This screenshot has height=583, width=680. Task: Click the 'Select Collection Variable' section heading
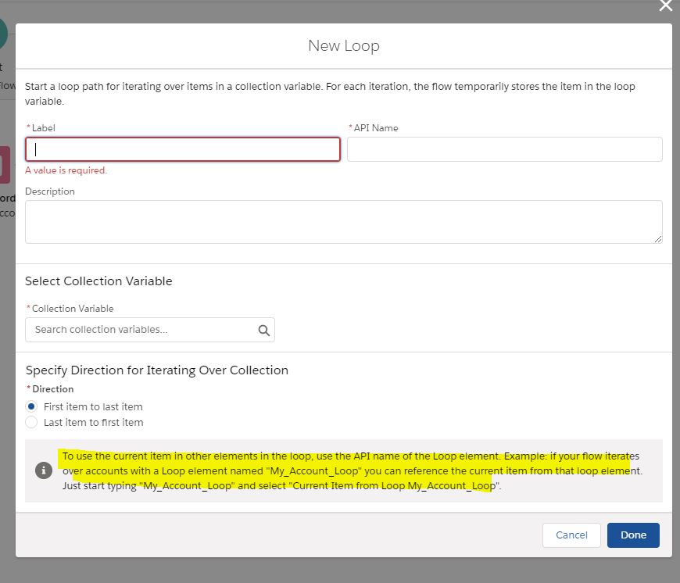[98, 281]
